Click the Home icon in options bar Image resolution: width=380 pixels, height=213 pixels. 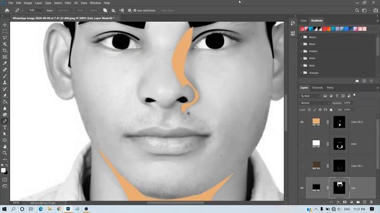point(7,11)
